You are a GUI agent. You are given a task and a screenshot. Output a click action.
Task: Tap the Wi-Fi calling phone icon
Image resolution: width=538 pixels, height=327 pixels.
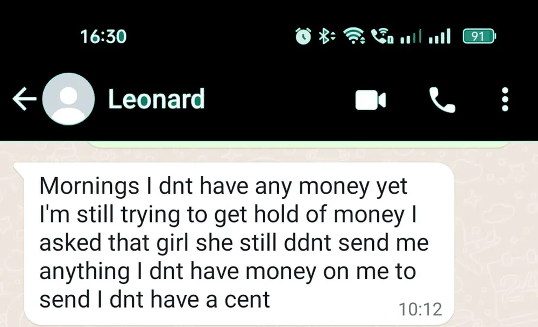382,36
